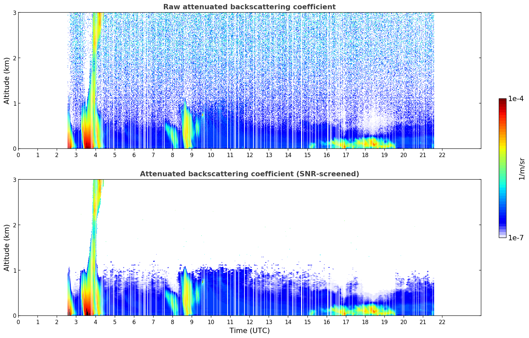Click the 'Attenuated backscattering coefficient (SNR-screened)' title
529x338 pixels.
click(x=249, y=174)
